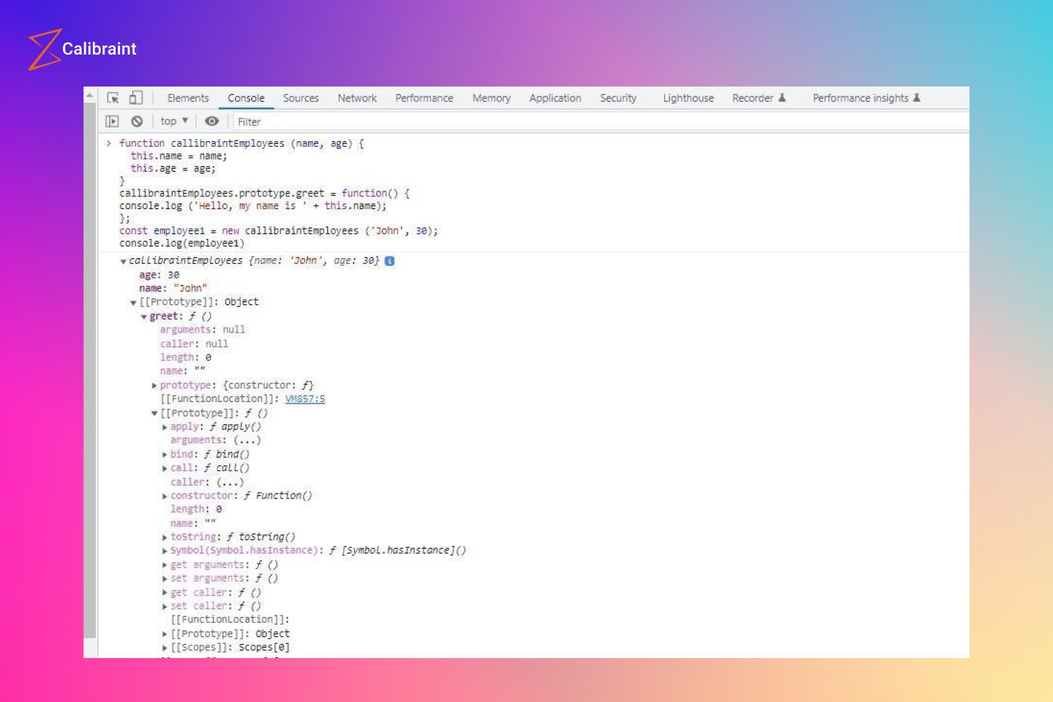Open the VM857:5 function location link
The image size is (1053, 702).
305,399
